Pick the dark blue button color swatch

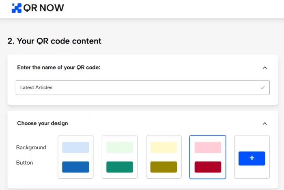[75, 167]
